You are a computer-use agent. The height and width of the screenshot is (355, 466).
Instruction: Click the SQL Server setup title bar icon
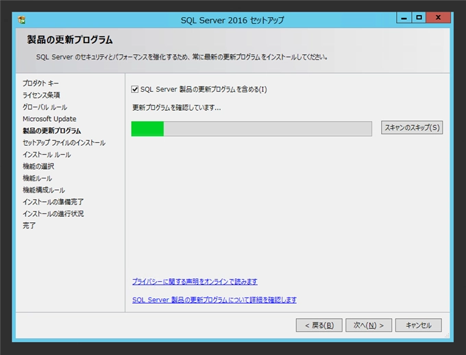coord(22,20)
